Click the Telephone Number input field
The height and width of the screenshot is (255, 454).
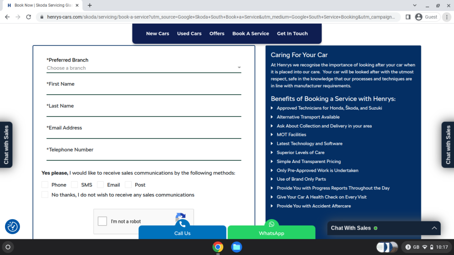click(144, 156)
